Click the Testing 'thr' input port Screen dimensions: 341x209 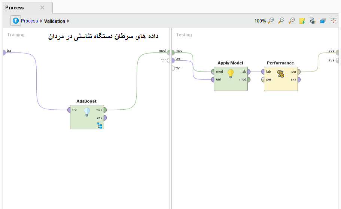(x=173, y=68)
